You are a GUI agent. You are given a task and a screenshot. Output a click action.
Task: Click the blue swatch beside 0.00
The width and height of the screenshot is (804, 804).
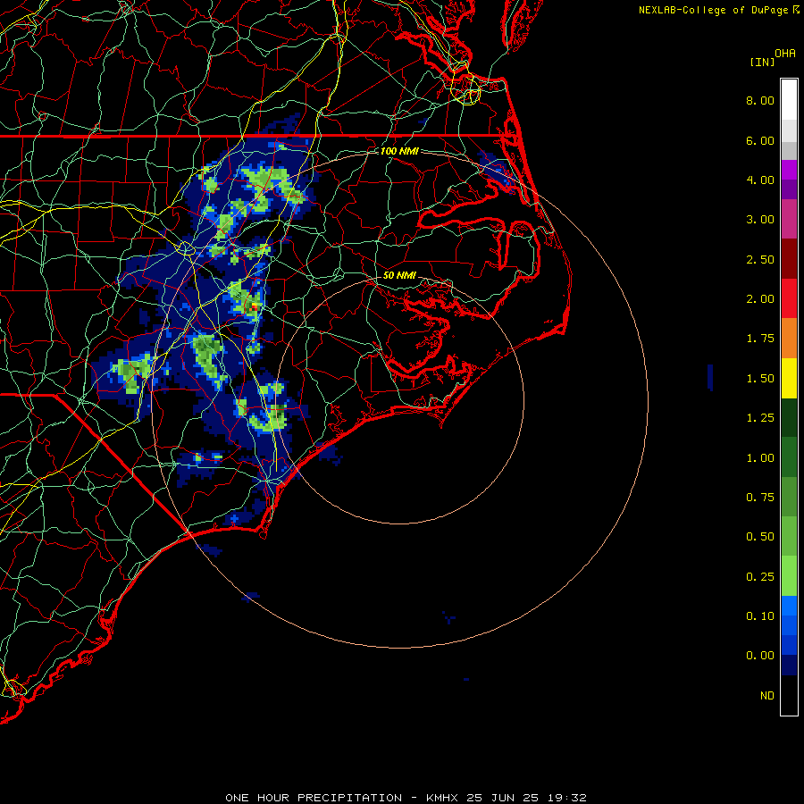point(789,646)
